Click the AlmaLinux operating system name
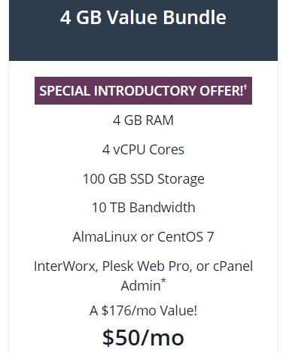Image resolution: width=289 pixels, height=359 pixels. [105, 237]
